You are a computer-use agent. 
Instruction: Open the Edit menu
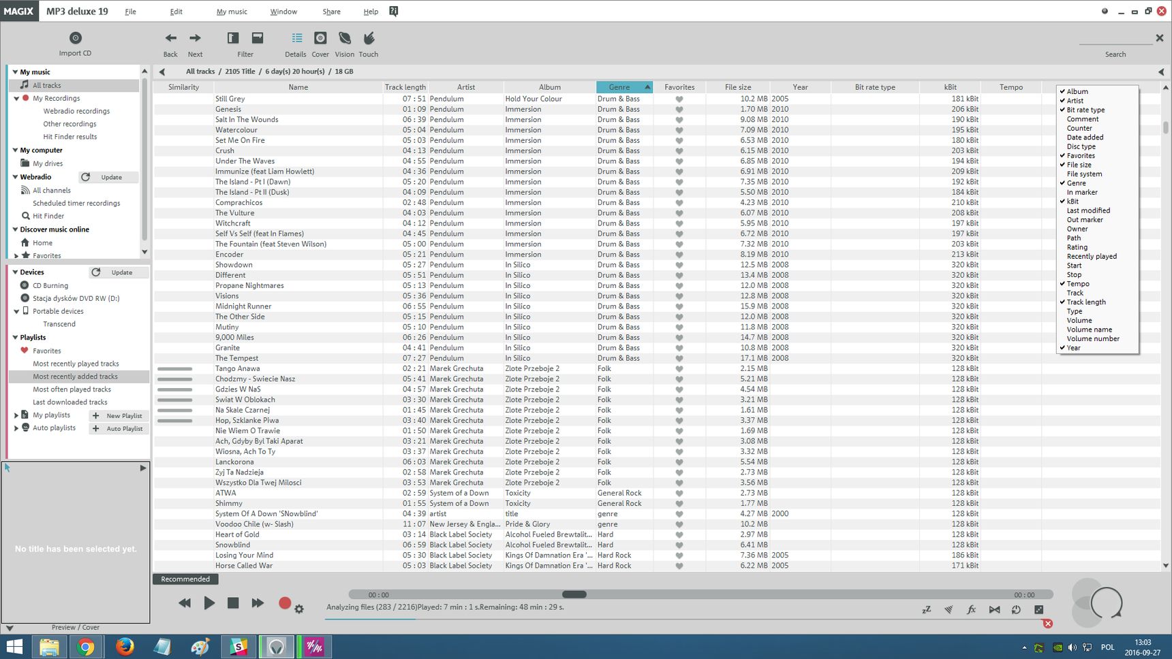[176, 12]
